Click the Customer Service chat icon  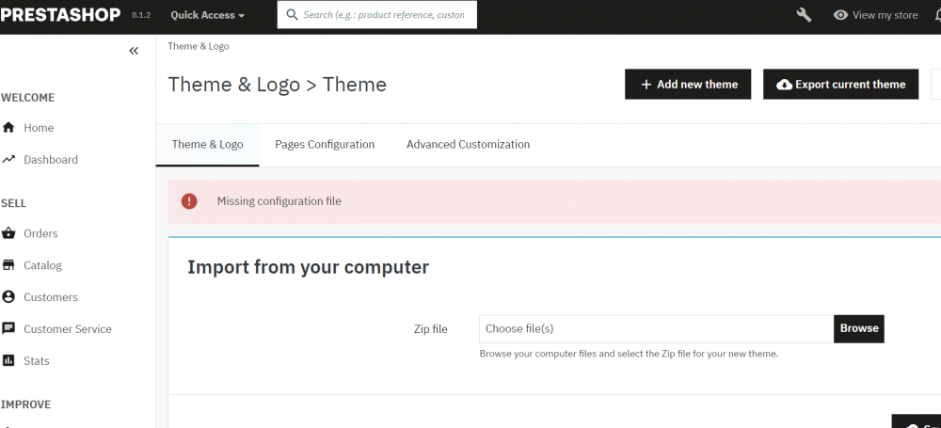(x=8, y=328)
